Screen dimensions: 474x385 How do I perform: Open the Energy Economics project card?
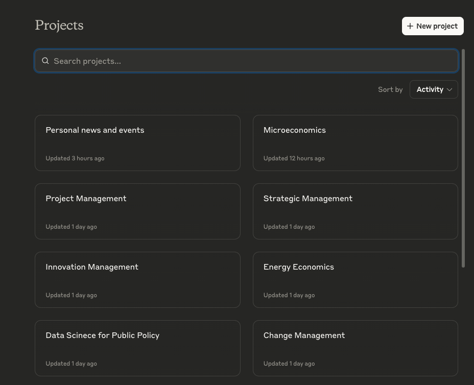click(x=355, y=280)
